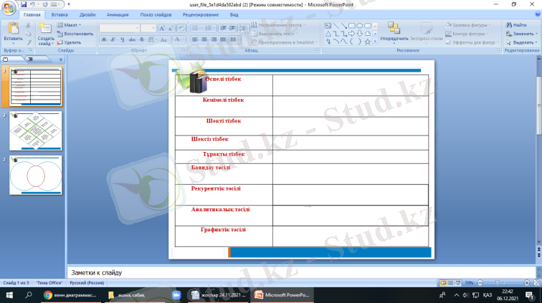Open the Заменить dropdown arrow

[536, 34]
